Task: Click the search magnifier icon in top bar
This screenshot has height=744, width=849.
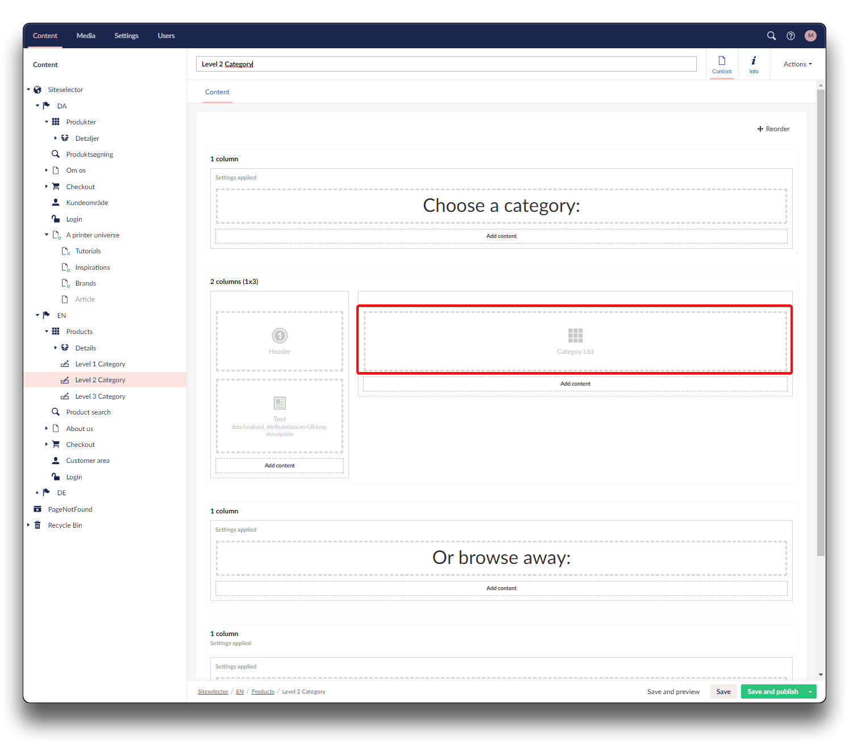Action: tap(771, 36)
